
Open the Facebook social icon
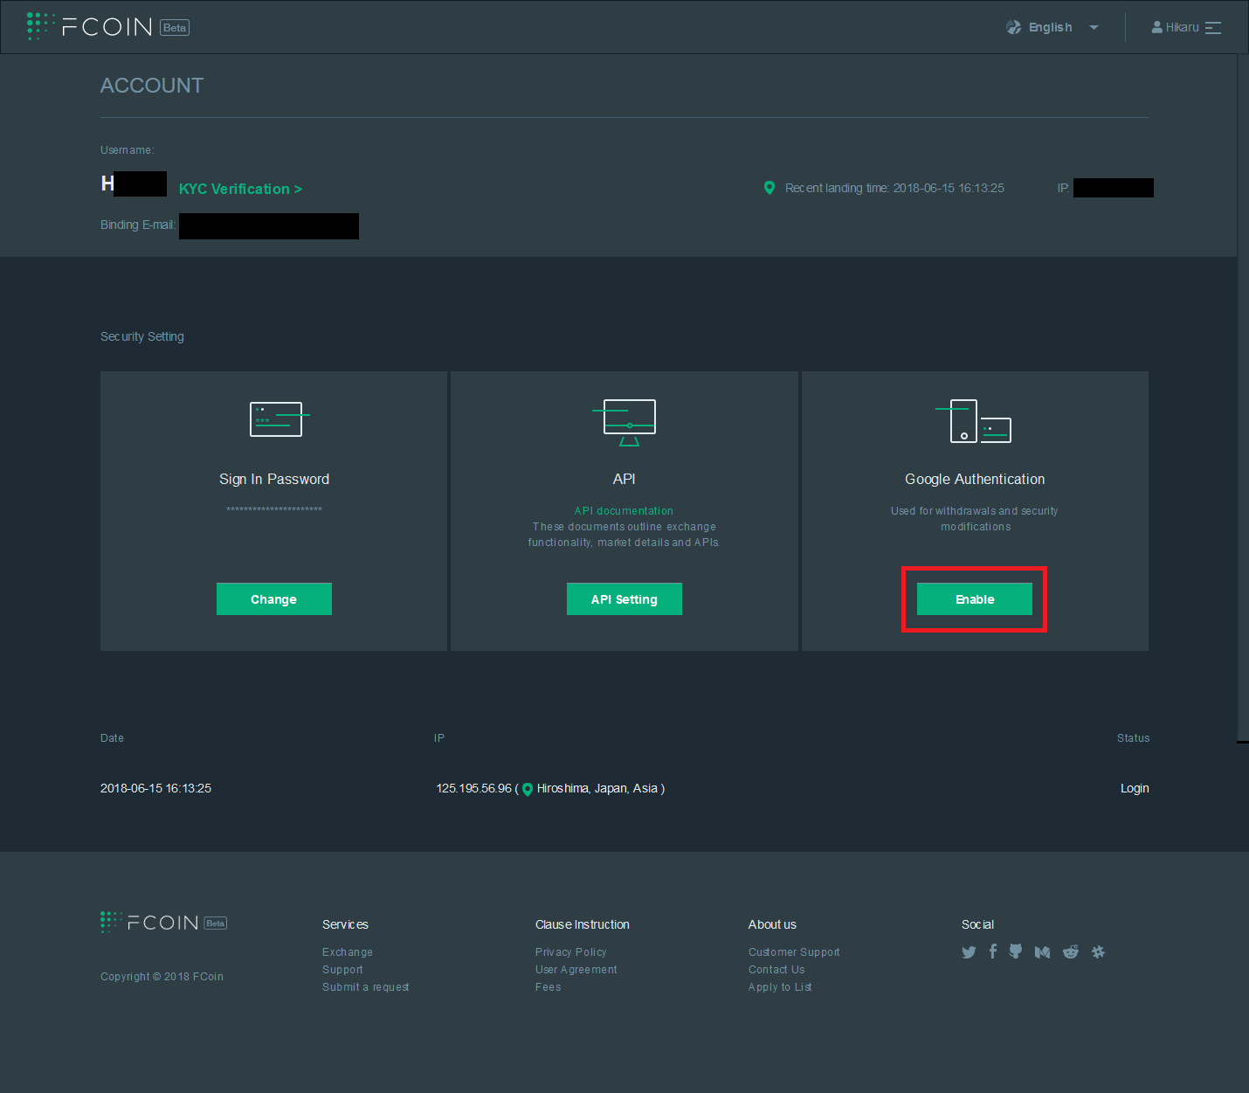coord(993,951)
